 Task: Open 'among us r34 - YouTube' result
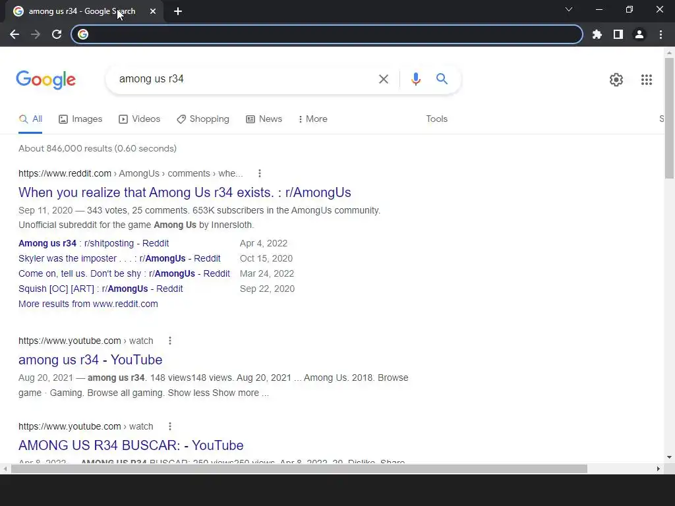(90, 360)
